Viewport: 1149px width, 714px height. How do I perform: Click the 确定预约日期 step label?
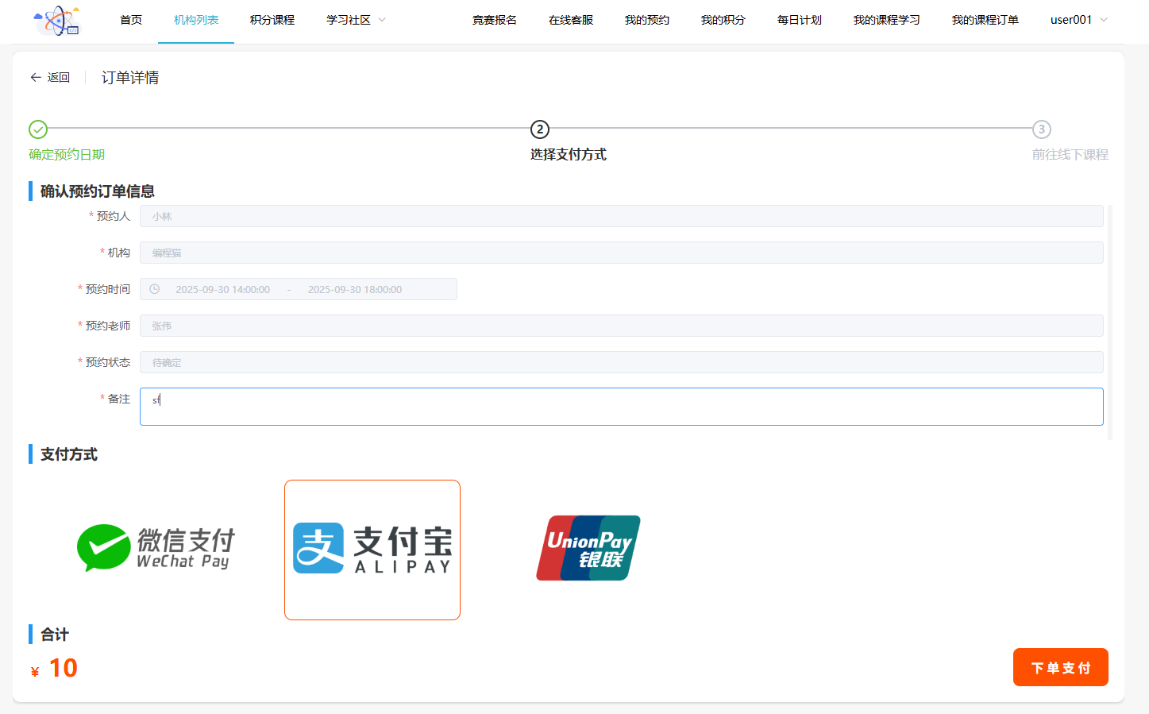67,154
